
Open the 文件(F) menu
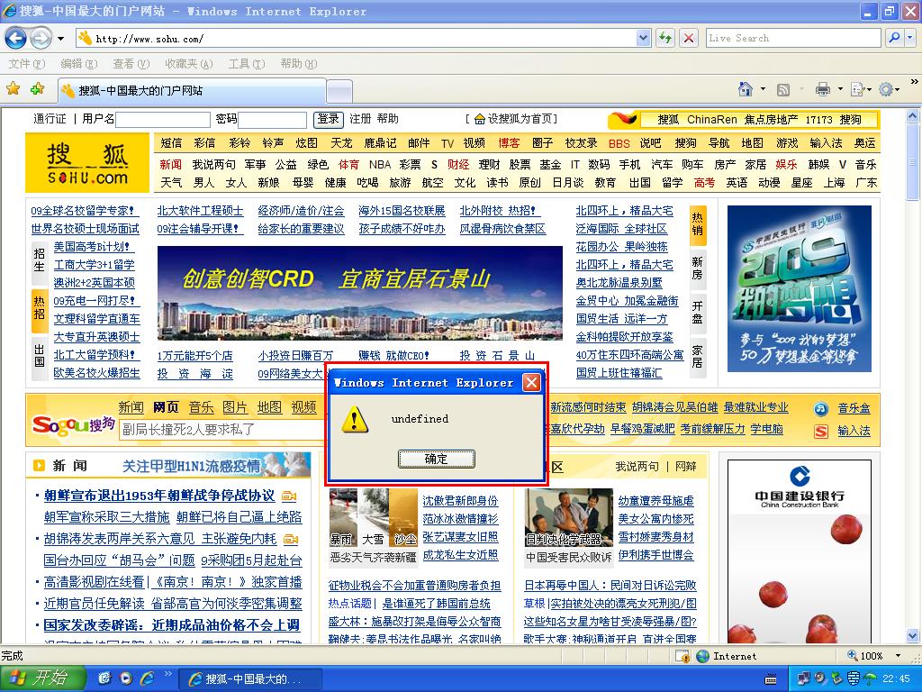tap(27, 64)
